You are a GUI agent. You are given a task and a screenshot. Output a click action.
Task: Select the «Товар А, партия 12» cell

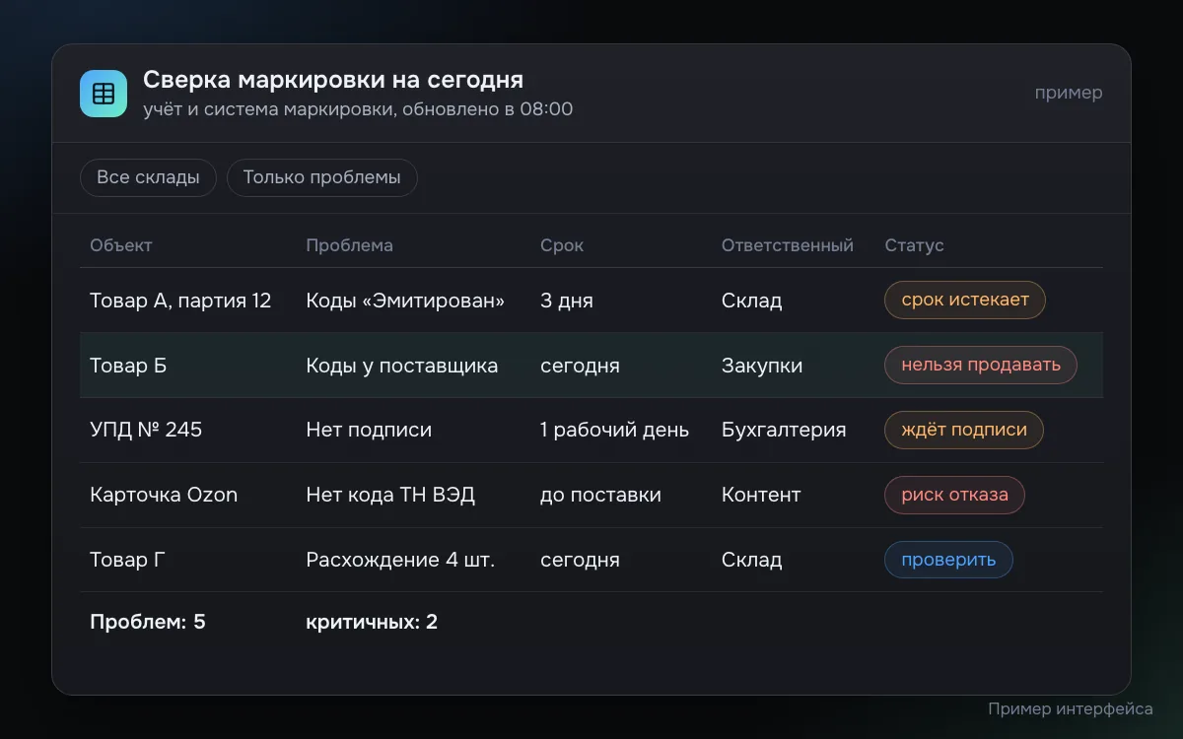tap(180, 301)
